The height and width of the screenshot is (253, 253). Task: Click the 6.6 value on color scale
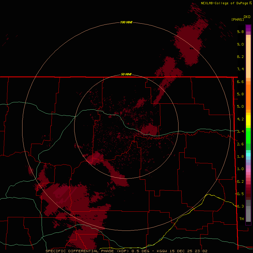(x=240, y=82)
